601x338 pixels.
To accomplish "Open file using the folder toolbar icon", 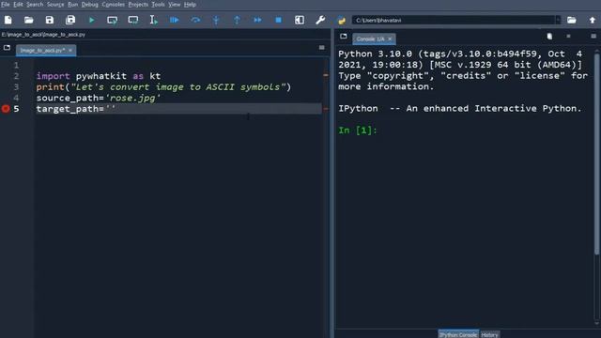I will pyautogui.click(x=29, y=20).
